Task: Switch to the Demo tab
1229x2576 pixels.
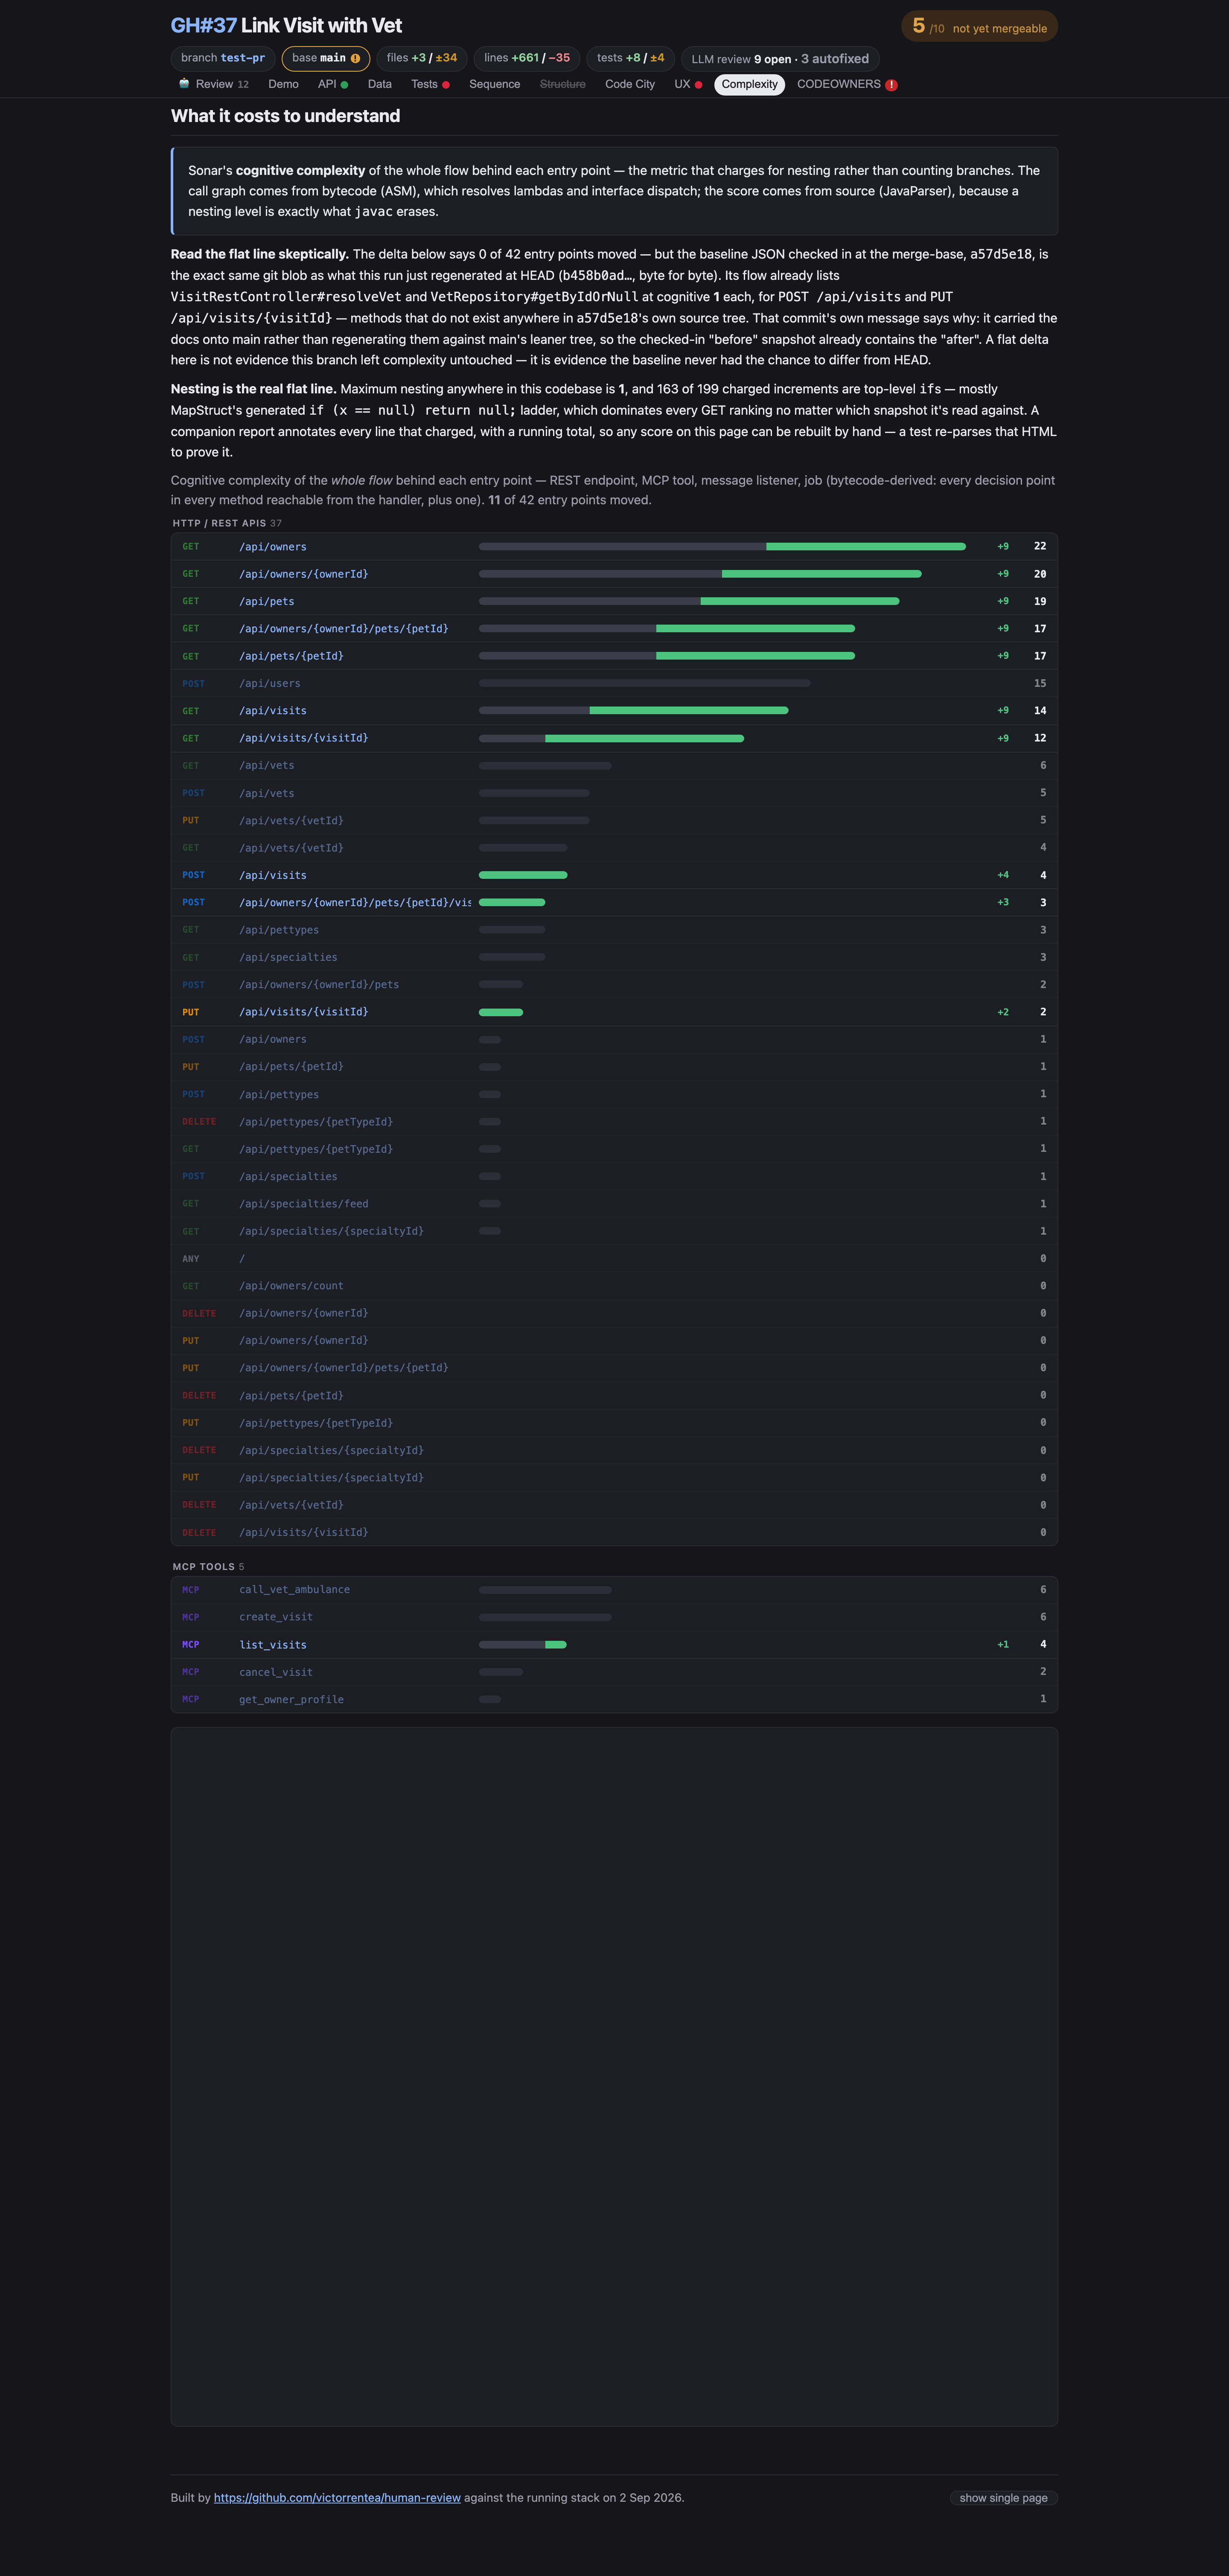Action: coord(283,84)
